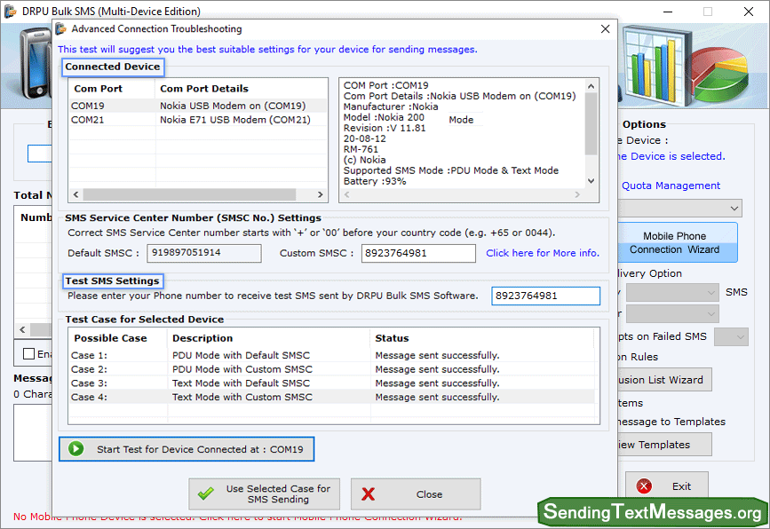Open Click here for More info link

tap(543, 253)
